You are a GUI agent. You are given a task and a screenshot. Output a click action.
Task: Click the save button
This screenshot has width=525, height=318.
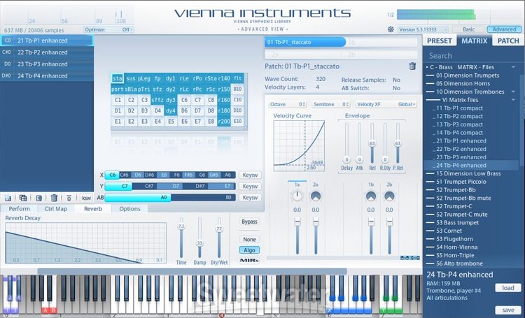point(508,310)
